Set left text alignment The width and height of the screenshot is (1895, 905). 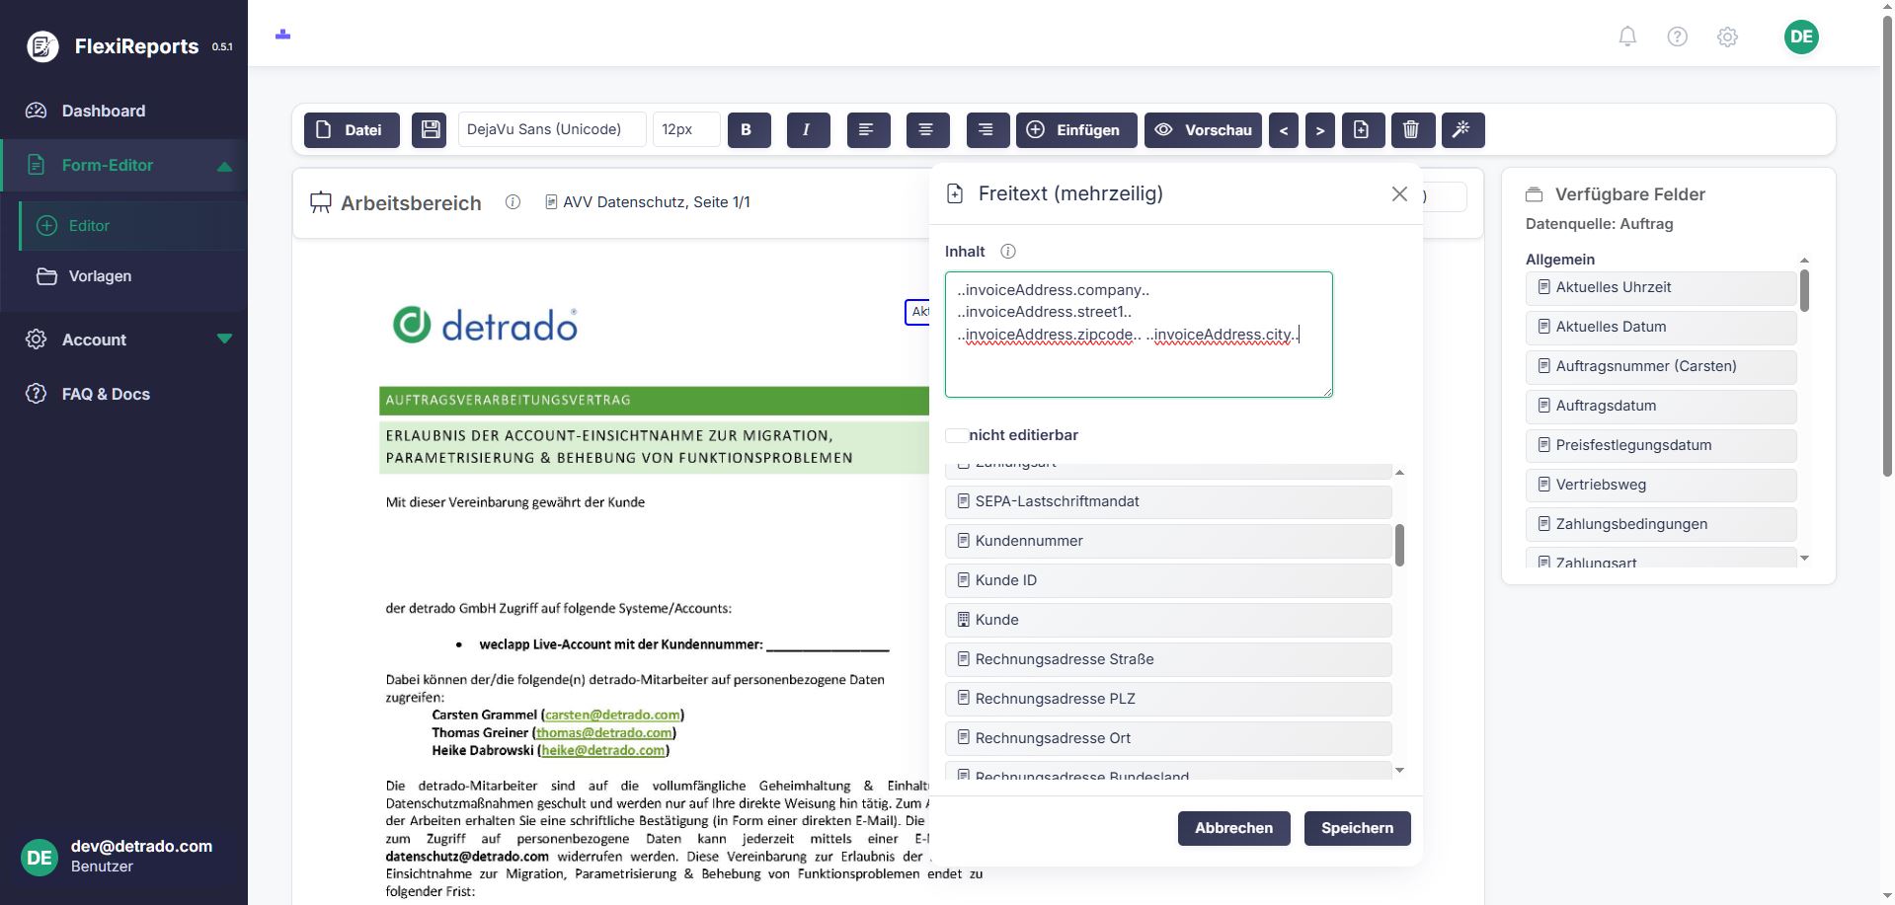tap(867, 129)
